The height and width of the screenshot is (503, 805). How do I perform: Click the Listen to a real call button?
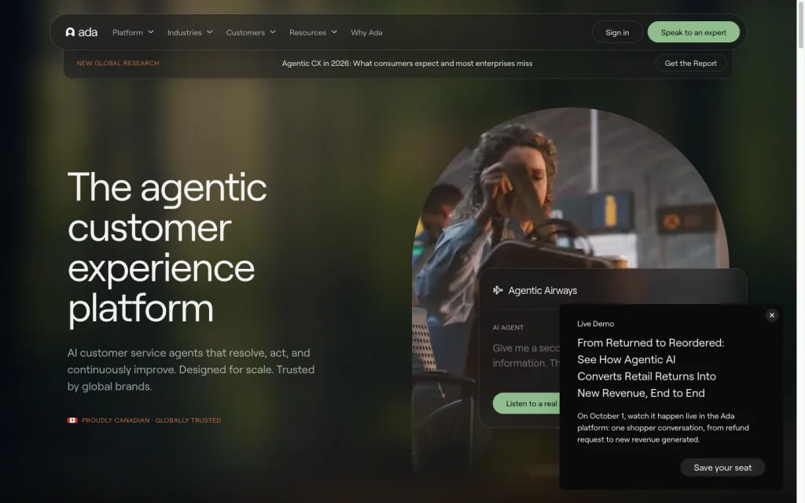pos(527,403)
